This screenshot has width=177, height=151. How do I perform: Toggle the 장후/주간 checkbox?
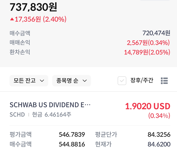pyautogui.click(x=122, y=81)
